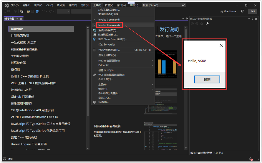The width and height of the screenshot is (262, 163).
Task: Close the Solution Explorer panel
Action: tap(256, 19)
